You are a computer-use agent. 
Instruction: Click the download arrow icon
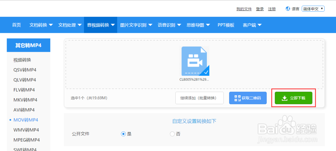(x=284, y=98)
